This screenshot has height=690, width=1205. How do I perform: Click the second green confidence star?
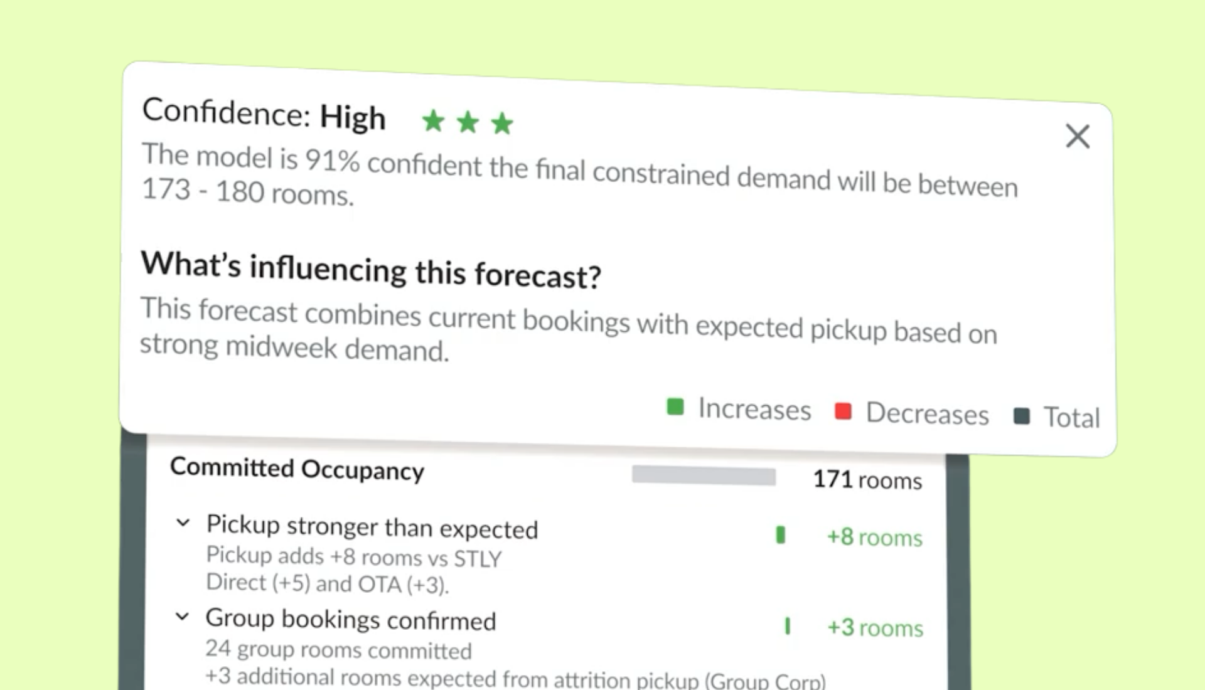(x=468, y=122)
